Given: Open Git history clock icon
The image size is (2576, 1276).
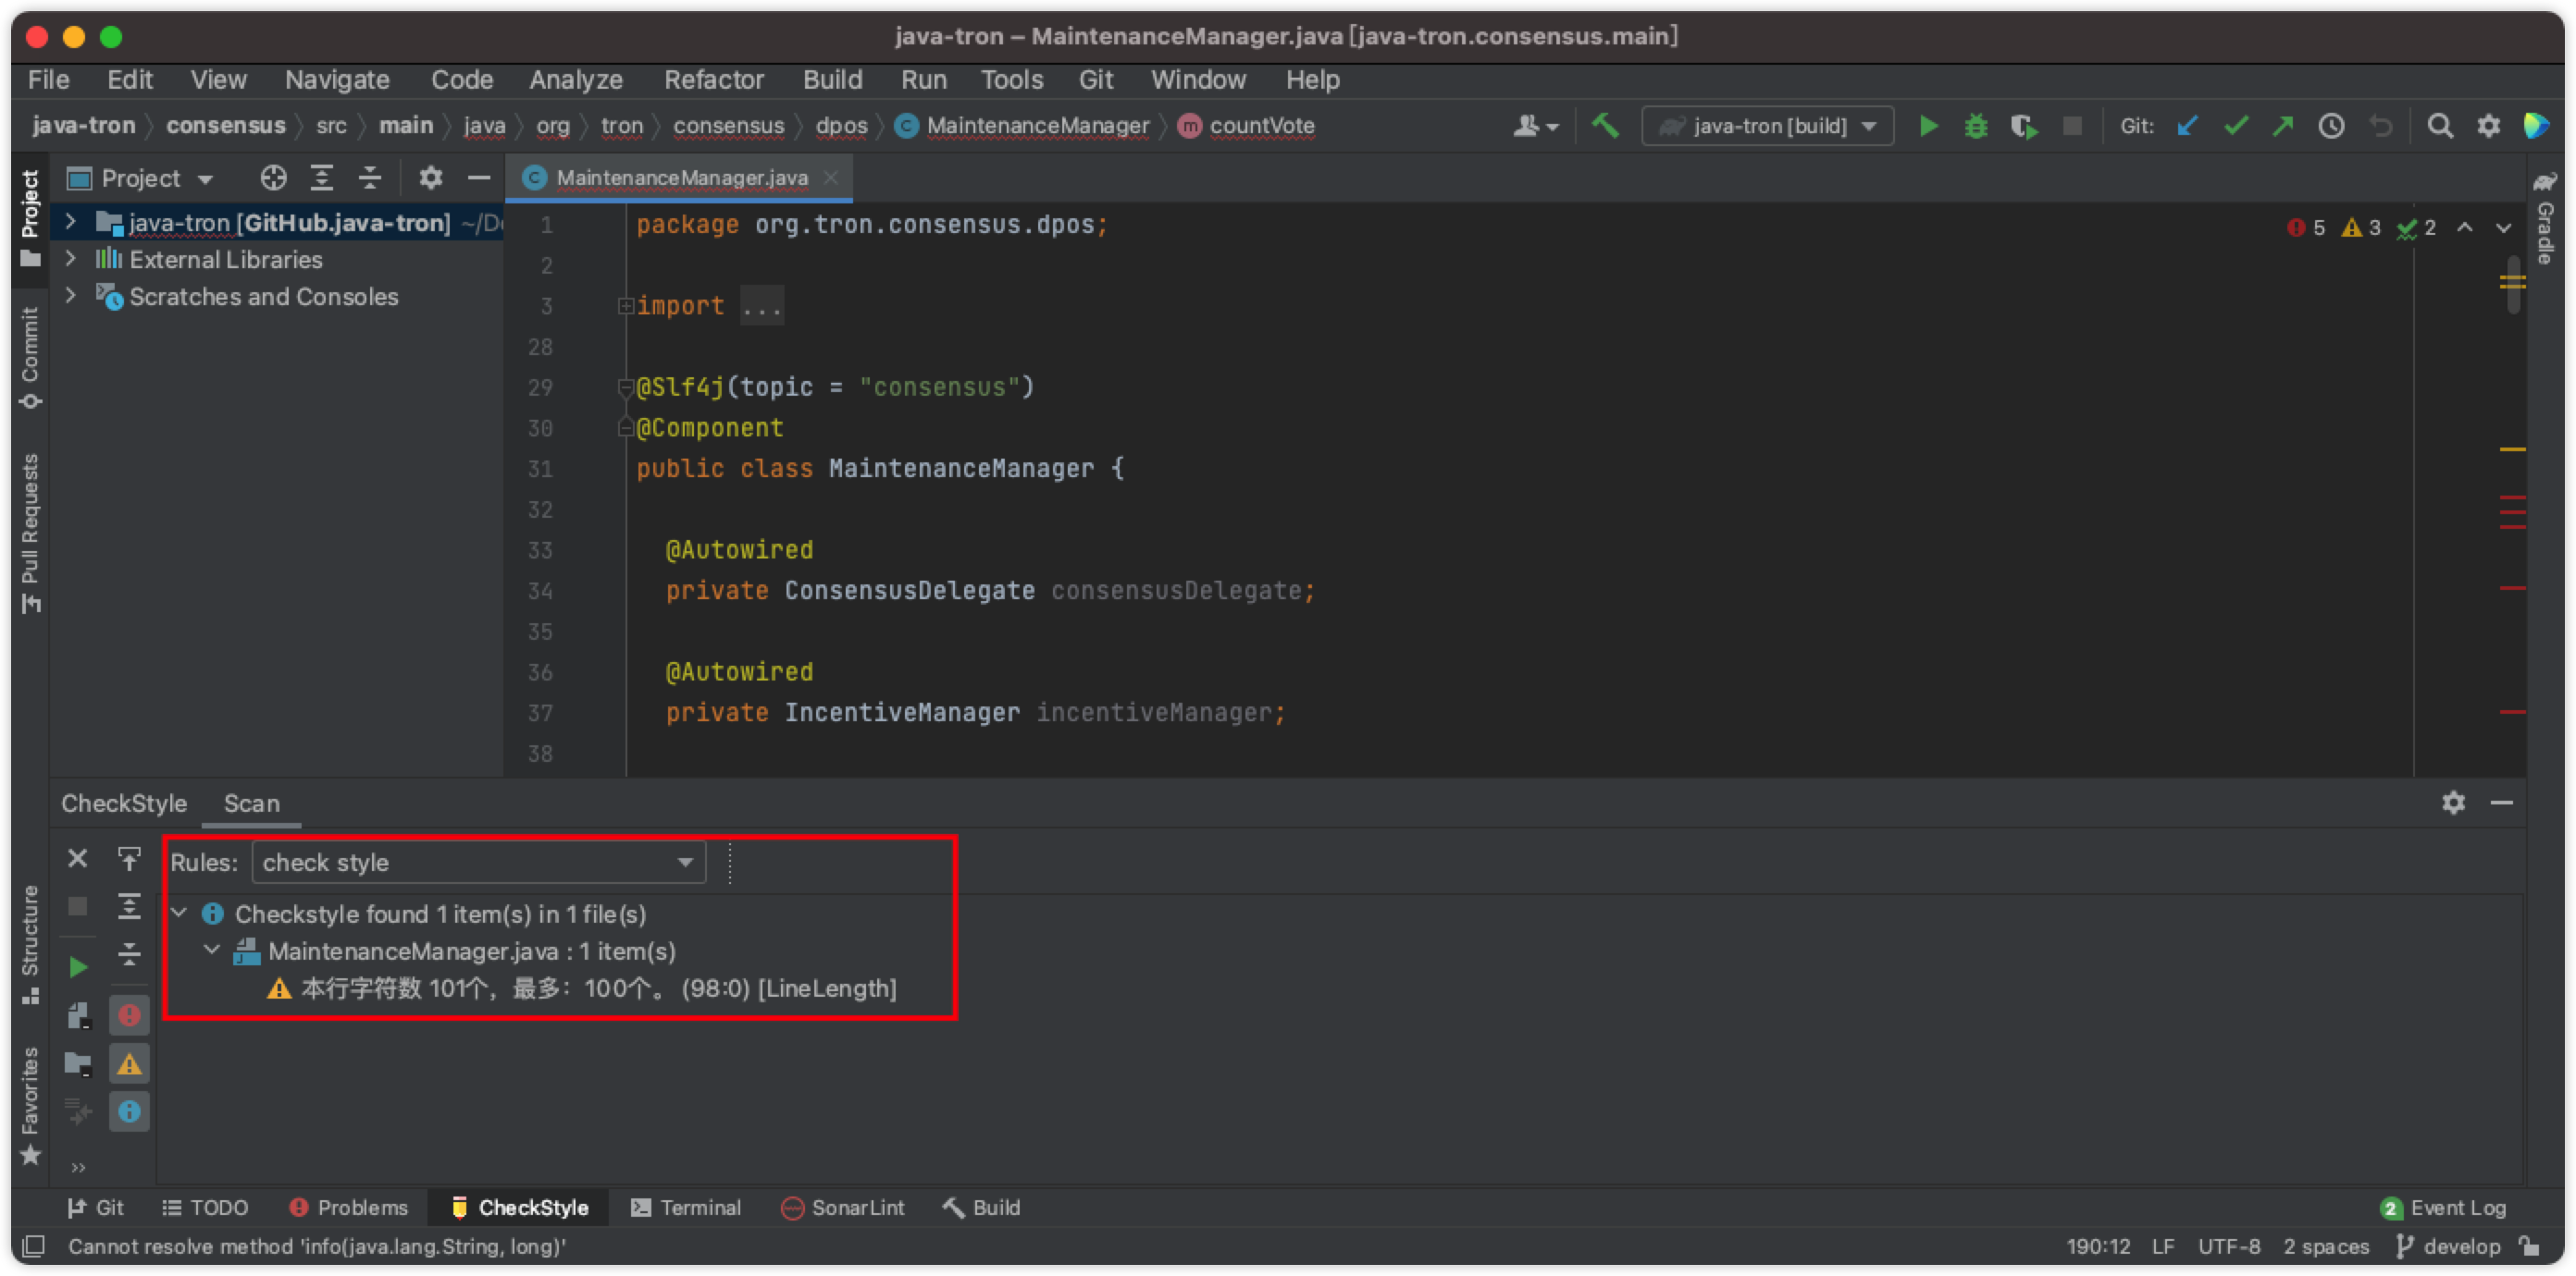Looking at the screenshot, I should pyautogui.click(x=2331, y=126).
